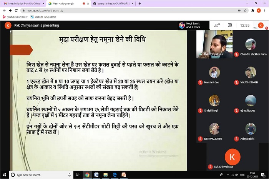Screen dimensions: 269x179
Task: Open the Website KVK Admin bookmark
Action: 43,17
